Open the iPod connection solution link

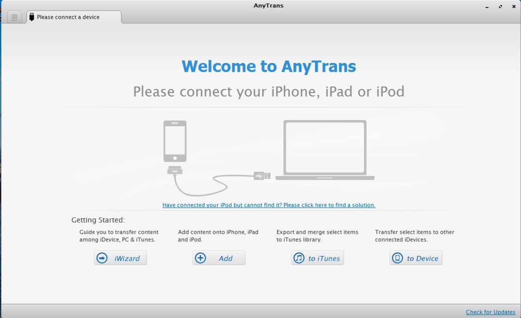click(268, 205)
